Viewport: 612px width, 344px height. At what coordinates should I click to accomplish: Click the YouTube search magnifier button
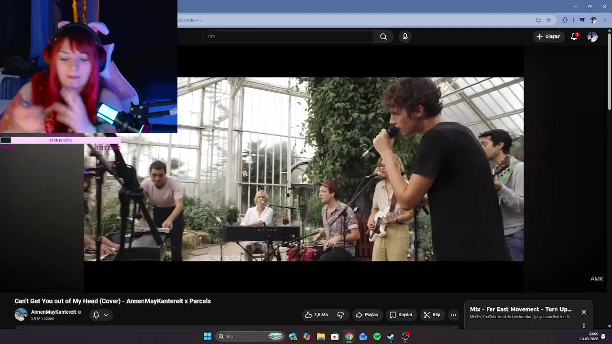(383, 37)
